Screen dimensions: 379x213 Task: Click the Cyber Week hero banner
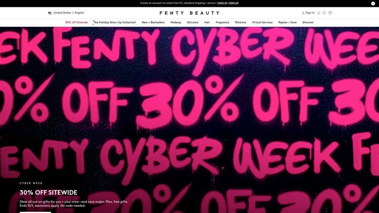click(x=189, y=120)
